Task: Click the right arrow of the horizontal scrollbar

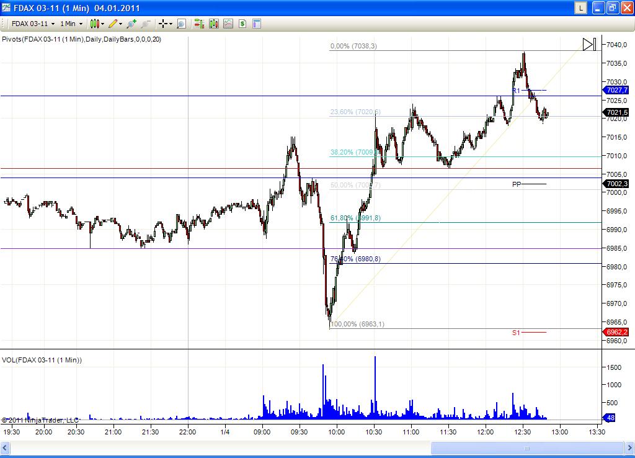Action: click(x=629, y=448)
